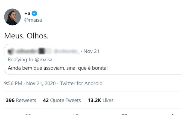Click the "Twitter for Android" source link
181x115 pixels.
pyautogui.click(x=81, y=83)
